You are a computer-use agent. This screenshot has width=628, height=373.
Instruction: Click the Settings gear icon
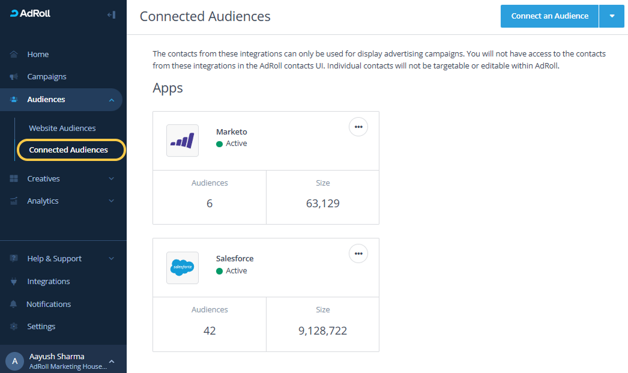tap(14, 327)
